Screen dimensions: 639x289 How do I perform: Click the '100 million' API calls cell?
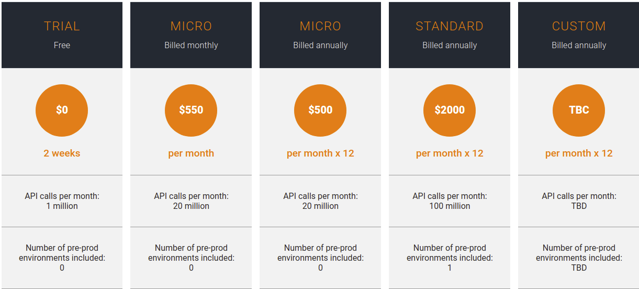[450, 201]
